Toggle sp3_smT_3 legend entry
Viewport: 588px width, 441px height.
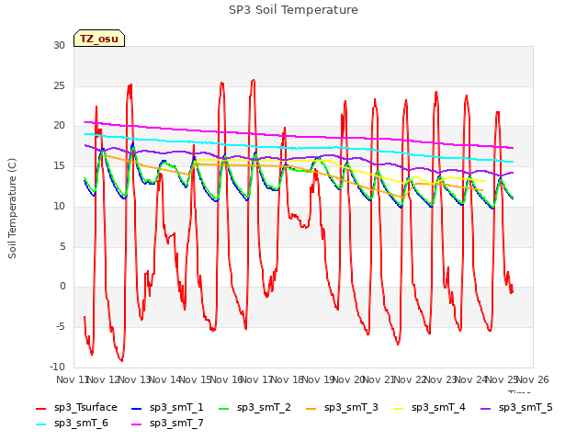click(342, 407)
